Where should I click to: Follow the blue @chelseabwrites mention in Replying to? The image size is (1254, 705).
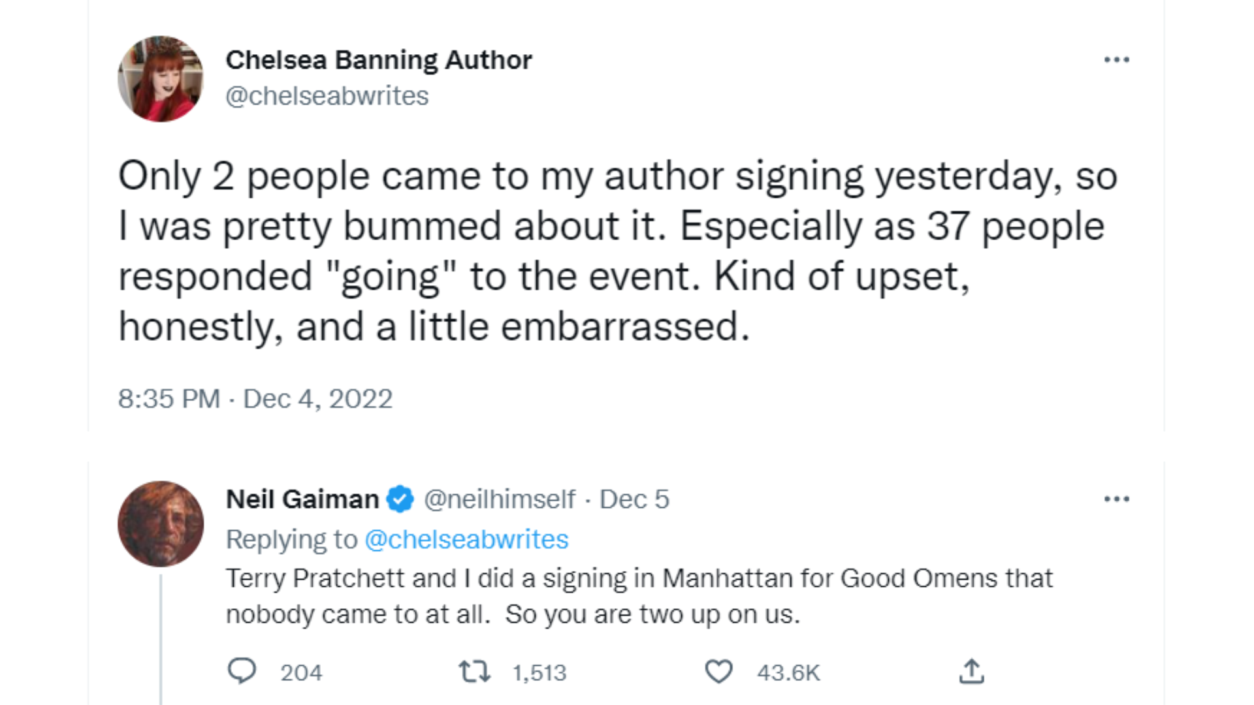coord(466,540)
